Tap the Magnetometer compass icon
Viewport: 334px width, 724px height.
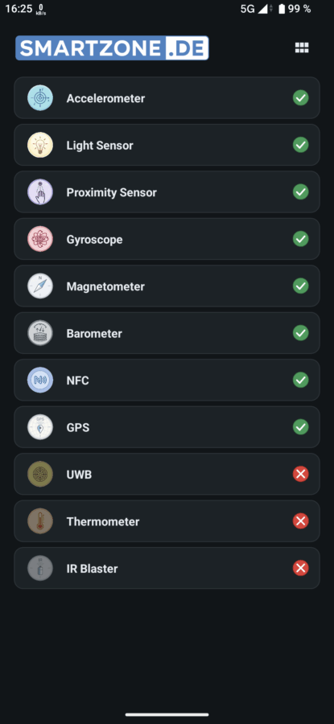click(40, 286)
